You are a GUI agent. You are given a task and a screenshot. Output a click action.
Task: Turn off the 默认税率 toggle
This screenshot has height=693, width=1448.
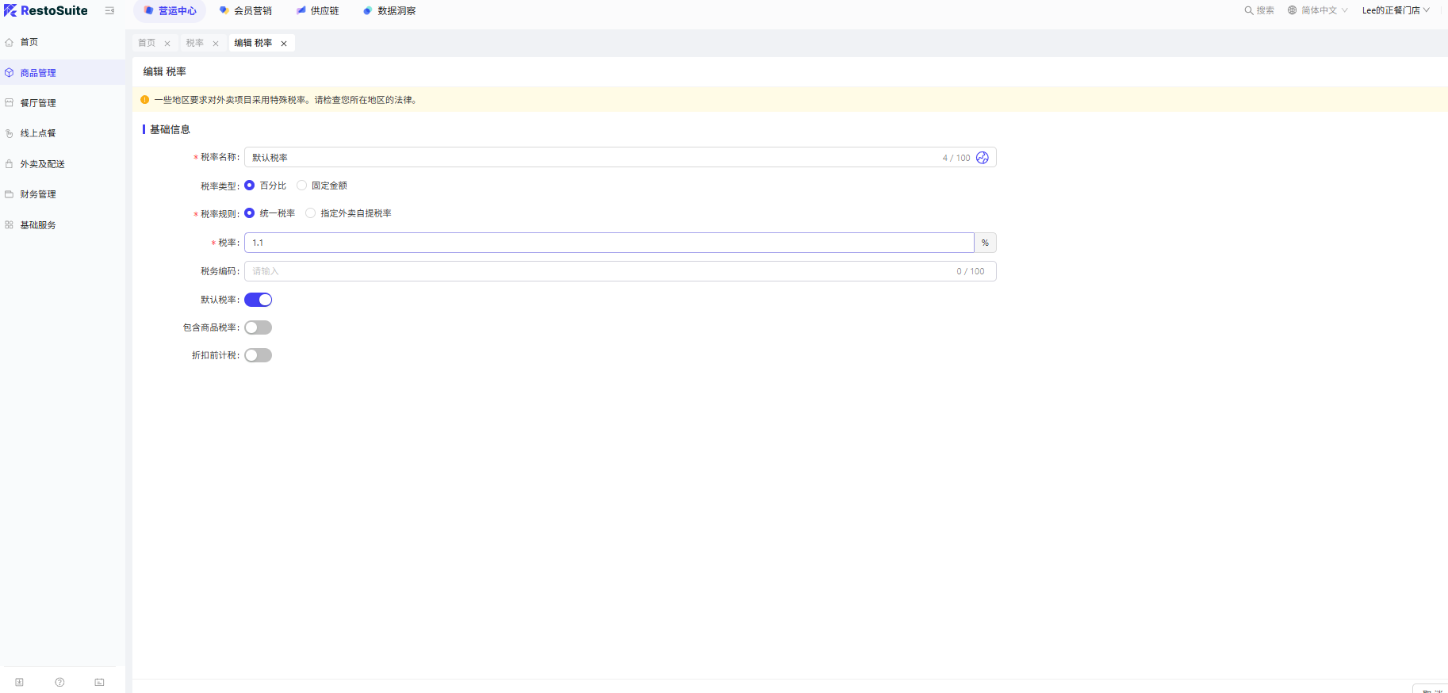[258, 300]
